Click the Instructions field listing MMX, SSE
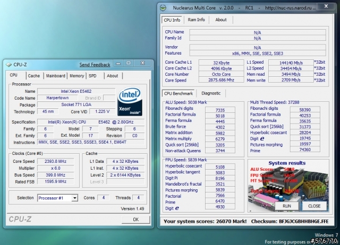The height and width of the screenshot is (245, 340). tap(91, 142)
